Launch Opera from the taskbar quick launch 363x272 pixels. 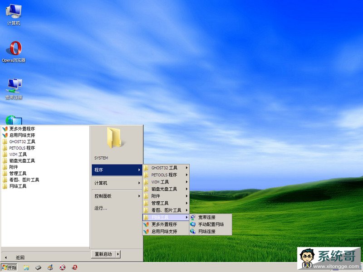coord(74,267)
